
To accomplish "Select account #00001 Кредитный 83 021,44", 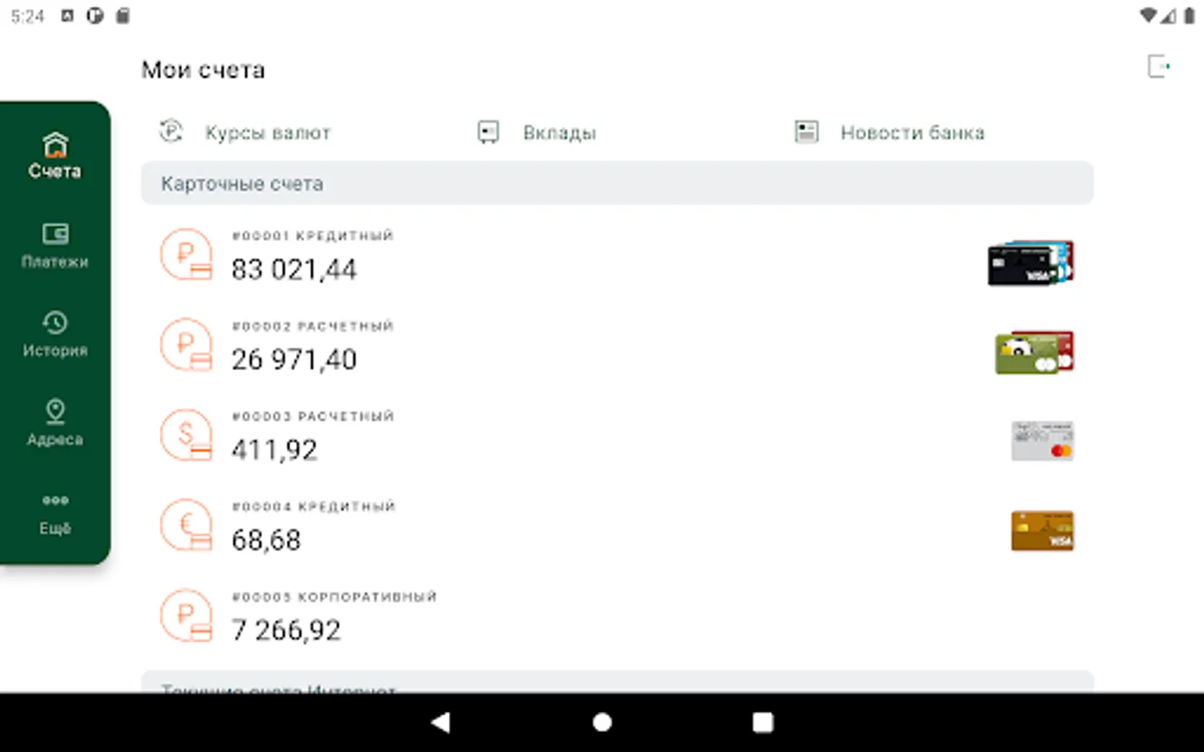I will click(617, 257).
